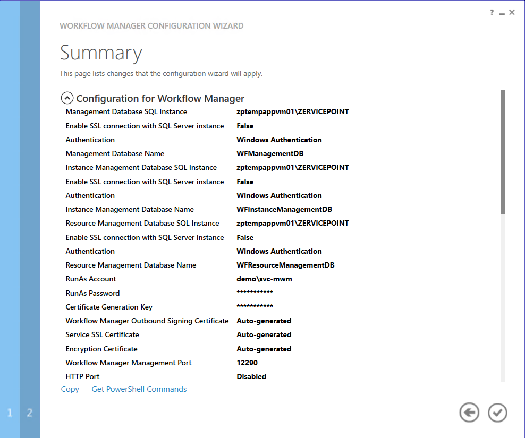Click the back arrow button
This screenshot has width=525, height=438.
tap(469, 413)
